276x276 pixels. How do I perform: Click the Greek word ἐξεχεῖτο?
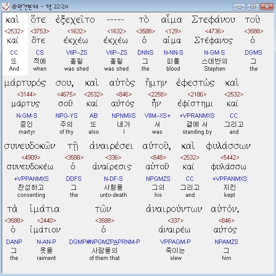[75, 20]
